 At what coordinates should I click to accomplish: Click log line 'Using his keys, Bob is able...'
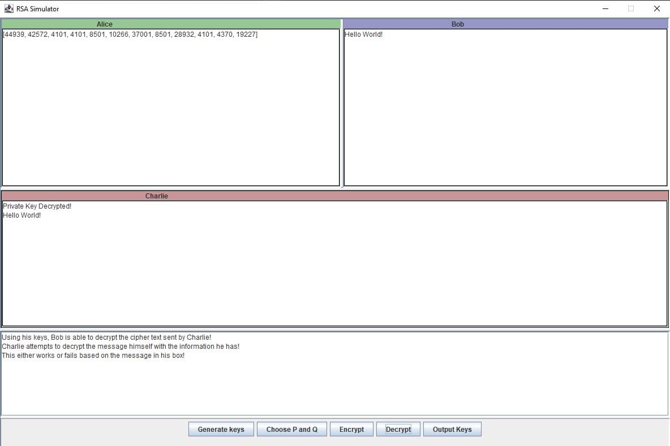(x=106, y=337)
